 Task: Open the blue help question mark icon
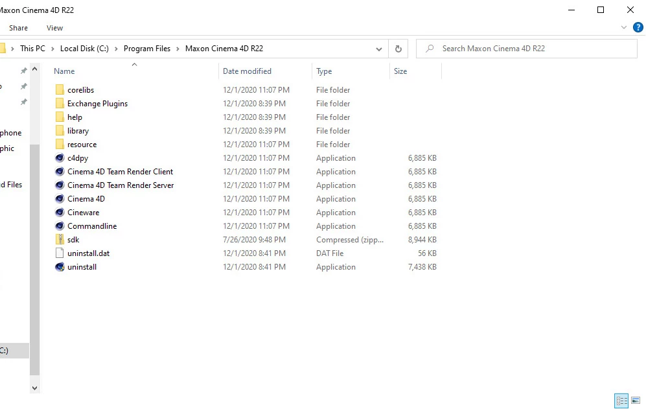(x=638, y=28)
